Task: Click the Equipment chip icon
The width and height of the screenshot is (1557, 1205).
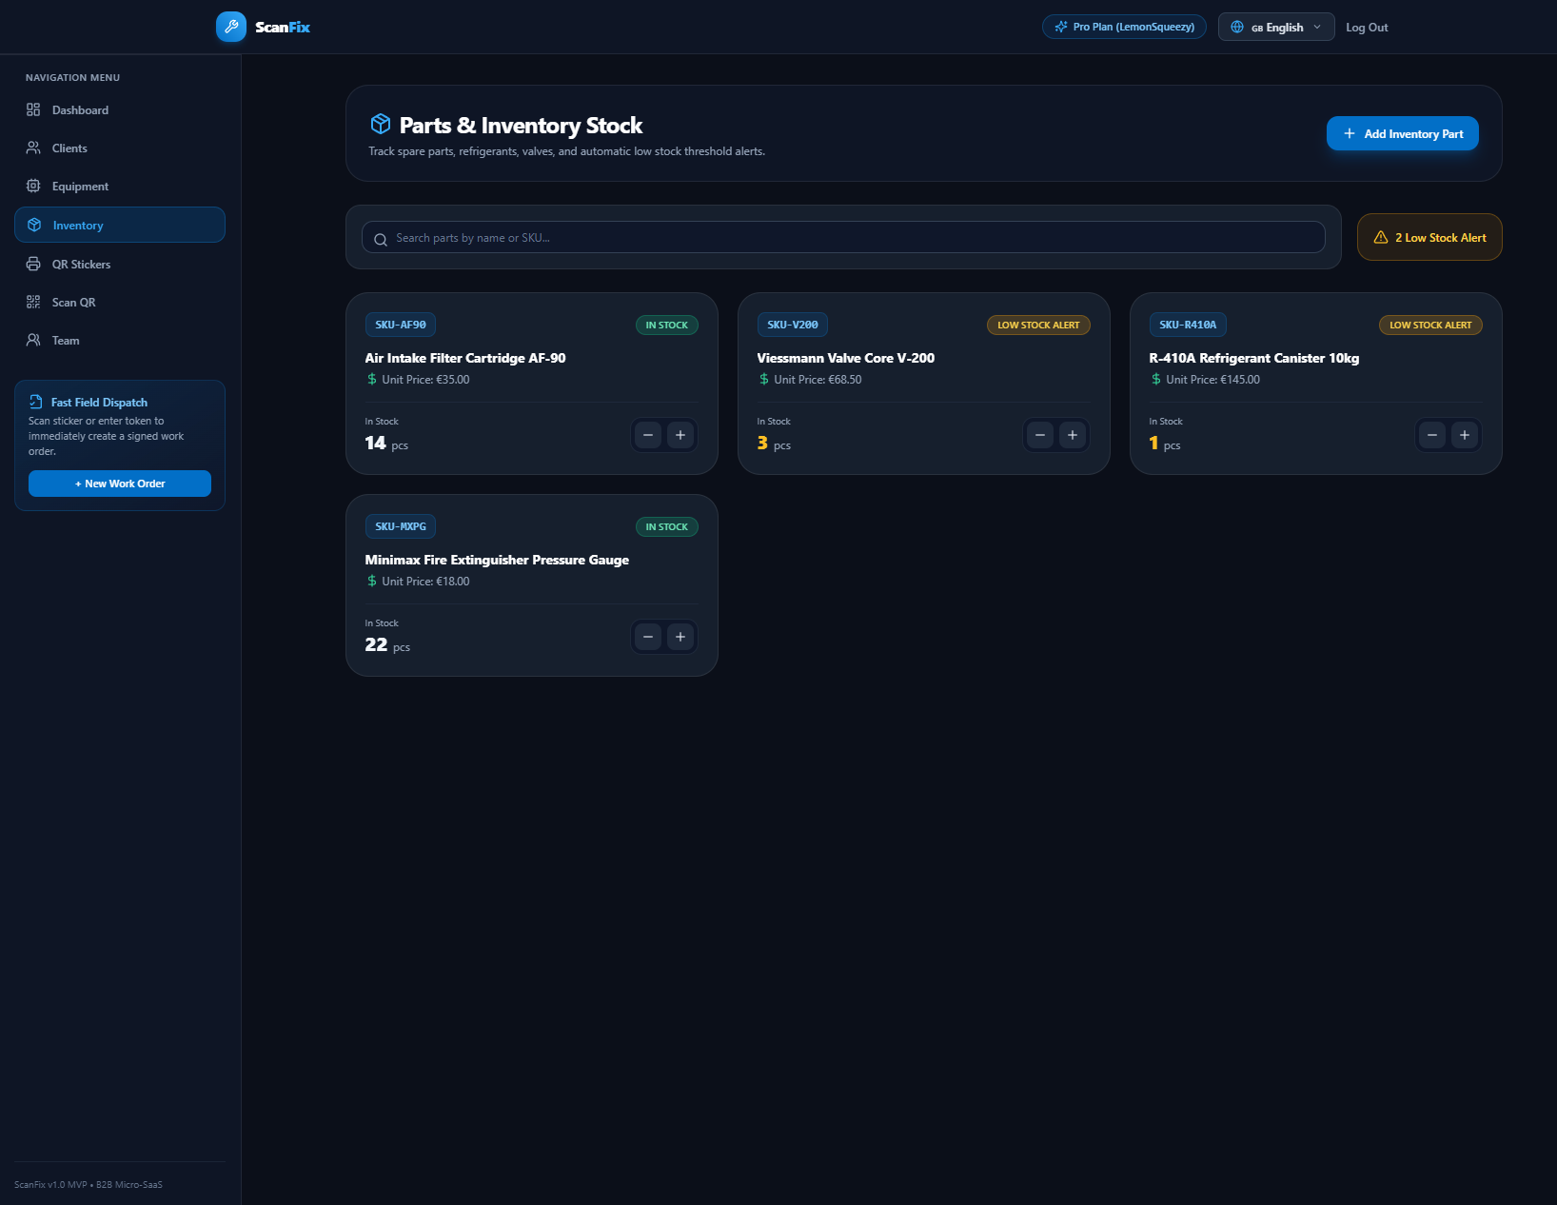Action: (33, 186)
